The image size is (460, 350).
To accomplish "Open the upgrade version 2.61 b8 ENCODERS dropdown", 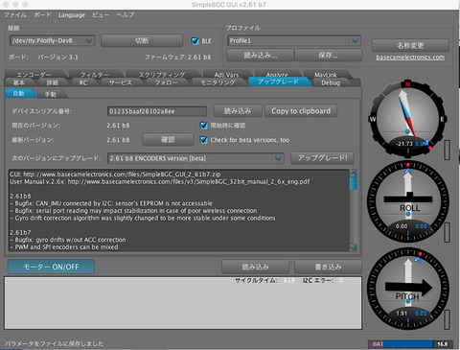I will coord(195,158).
